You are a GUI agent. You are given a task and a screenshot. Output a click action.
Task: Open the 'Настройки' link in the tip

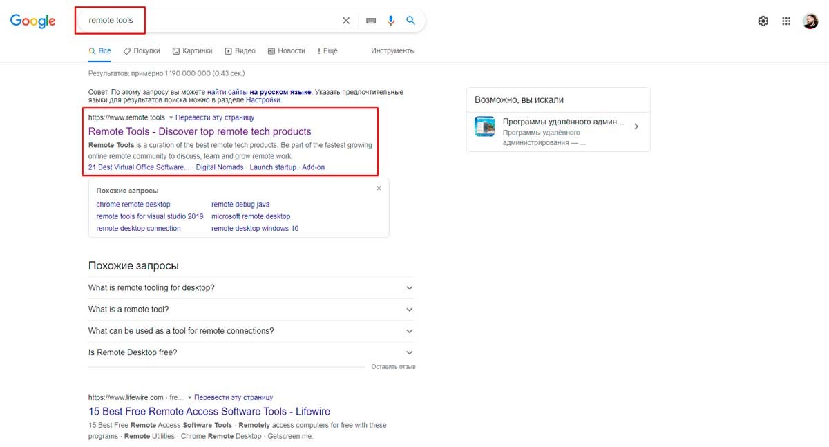(263, 100)
